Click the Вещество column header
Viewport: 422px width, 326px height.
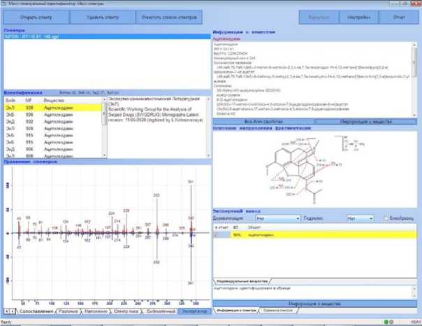[x=54, y=101]
